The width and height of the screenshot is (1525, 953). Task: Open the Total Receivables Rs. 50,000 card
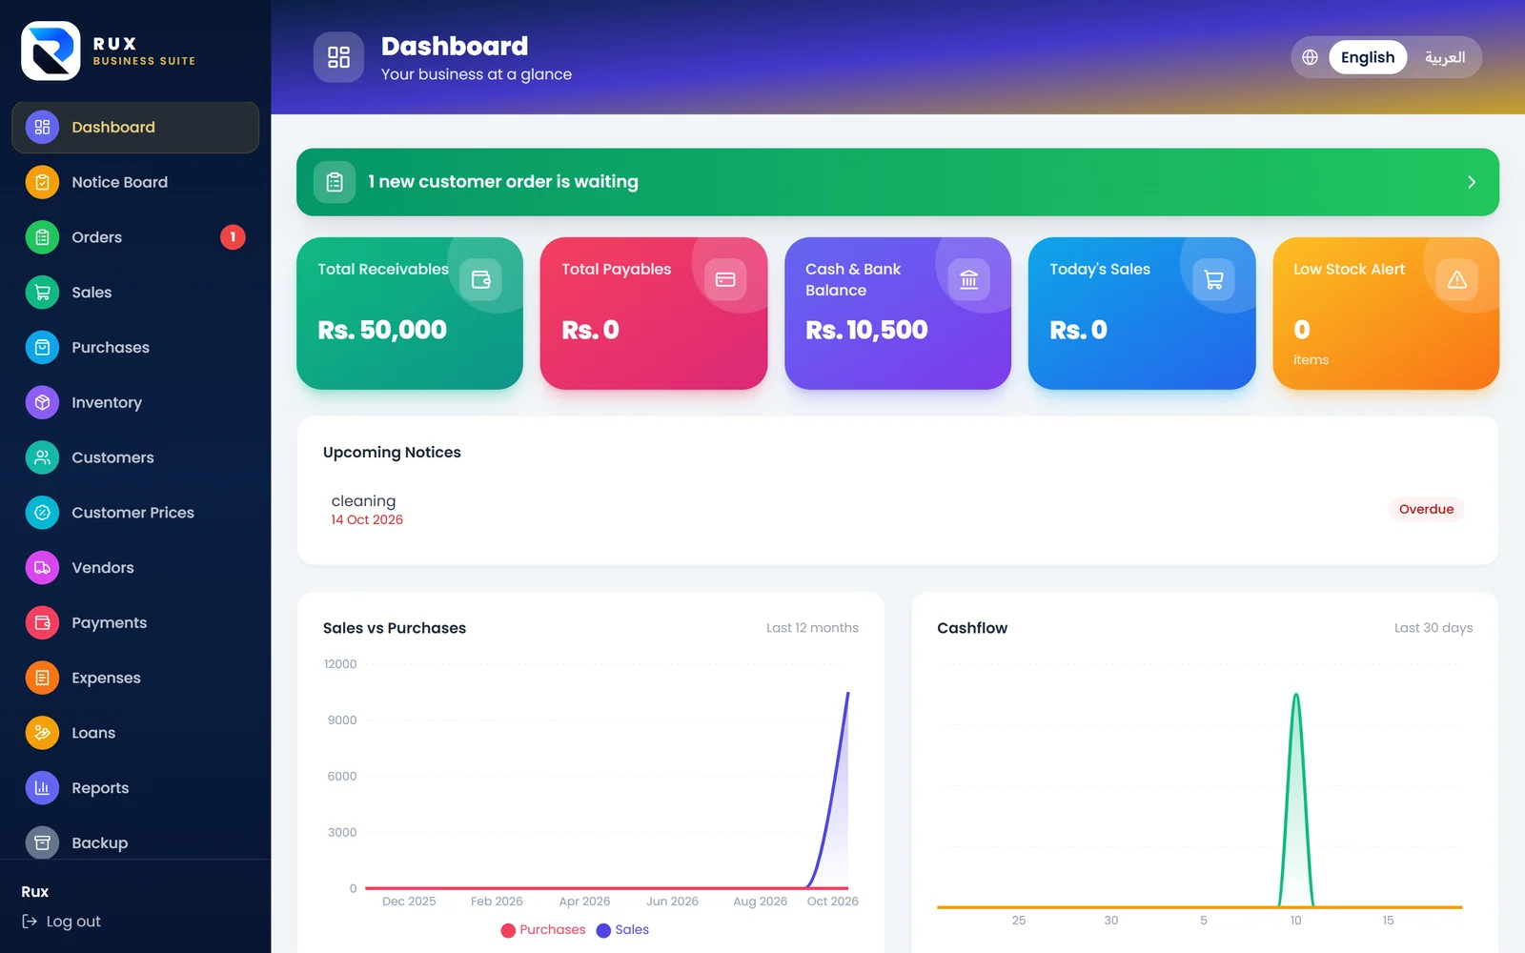click(x=410, y=314)
